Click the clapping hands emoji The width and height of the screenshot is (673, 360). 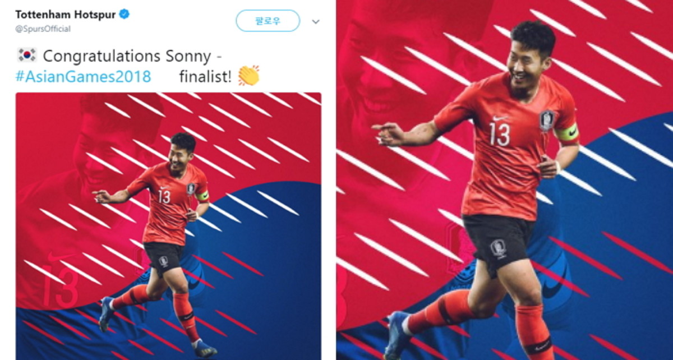coord(249,76)
